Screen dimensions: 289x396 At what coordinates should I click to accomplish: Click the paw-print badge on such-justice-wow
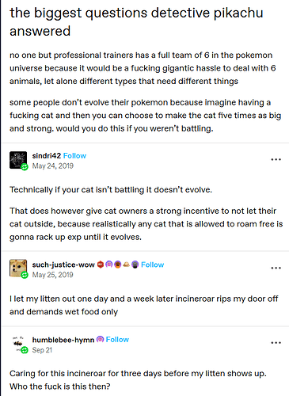click(118, 265)
